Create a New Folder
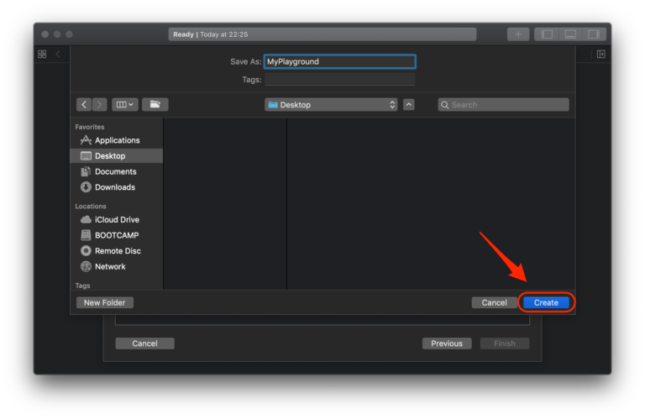Screen dimensions: 645x419 pyautogui.click(x=104, y=302)
